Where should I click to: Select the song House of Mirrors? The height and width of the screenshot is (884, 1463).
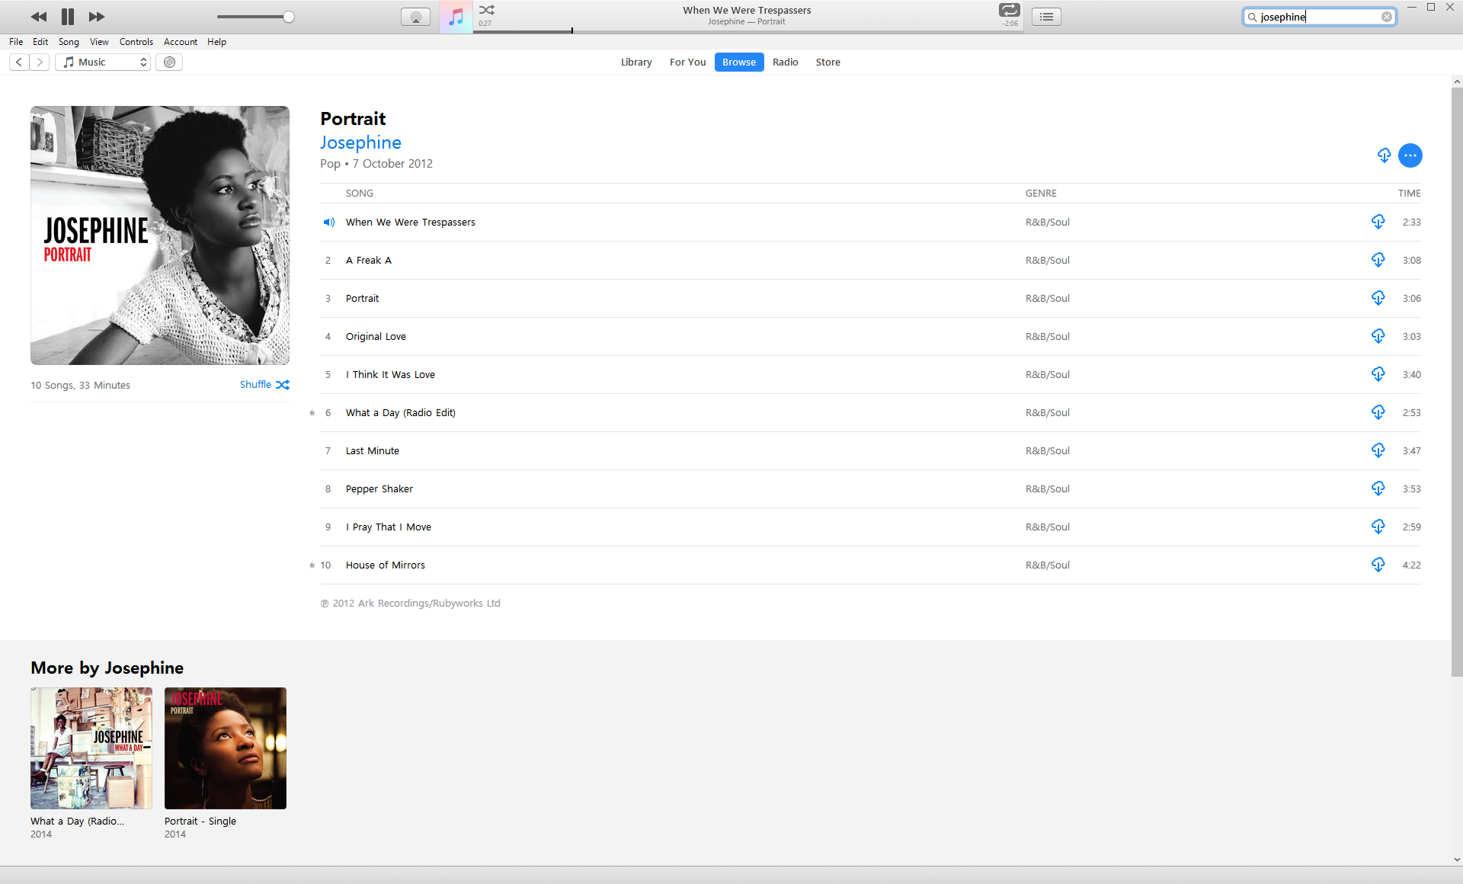(870, 565)
